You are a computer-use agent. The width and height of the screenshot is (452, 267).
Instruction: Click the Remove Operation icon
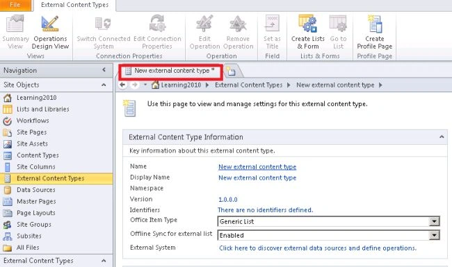pos(238,24)
